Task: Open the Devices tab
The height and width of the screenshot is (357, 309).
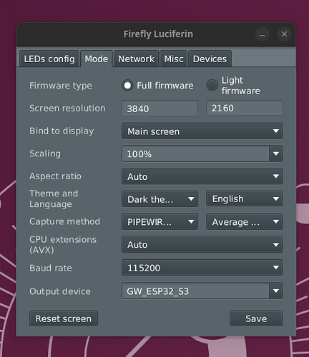Action: pyautogui.click(x=210, y=59)
